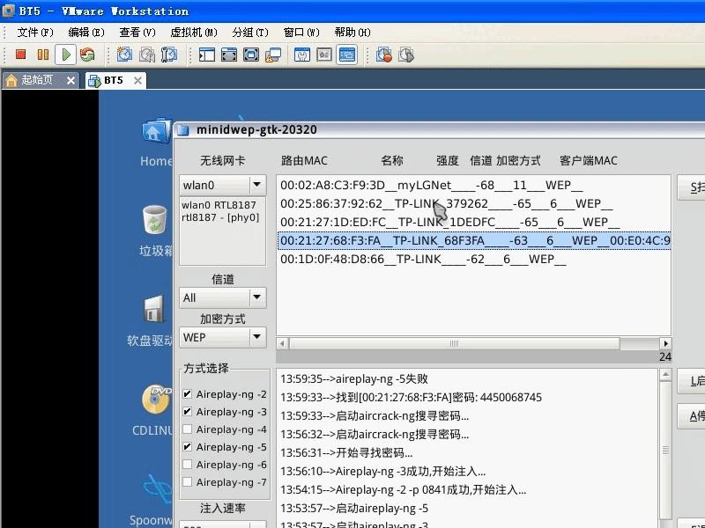The image size is (705, 528).
Task: Click the '开始寻找密码' log line
Action: coord(346,452)
